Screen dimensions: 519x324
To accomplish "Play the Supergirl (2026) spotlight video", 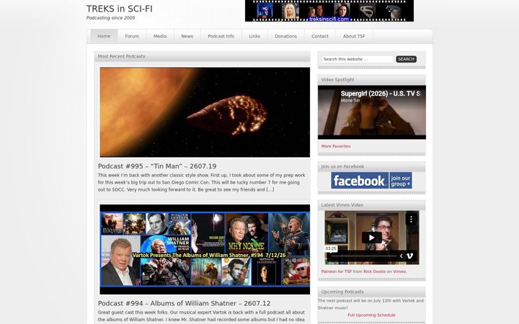I will coord(372,112).
